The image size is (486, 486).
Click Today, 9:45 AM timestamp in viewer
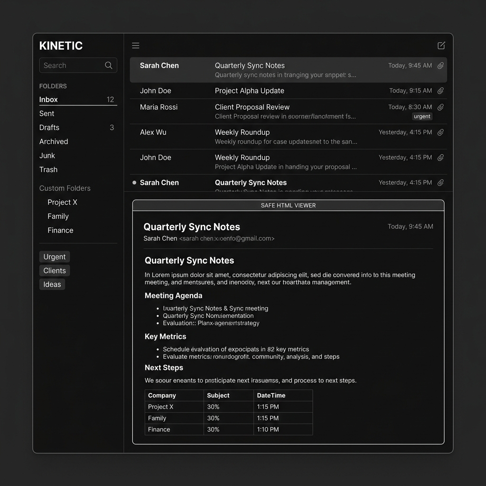(x=411, y=226)
